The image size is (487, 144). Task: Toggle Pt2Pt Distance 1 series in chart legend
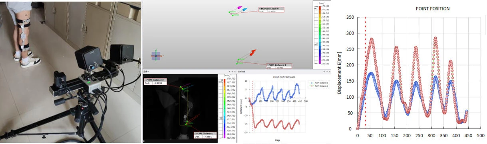pyautogui.click(x=319, y=86)
